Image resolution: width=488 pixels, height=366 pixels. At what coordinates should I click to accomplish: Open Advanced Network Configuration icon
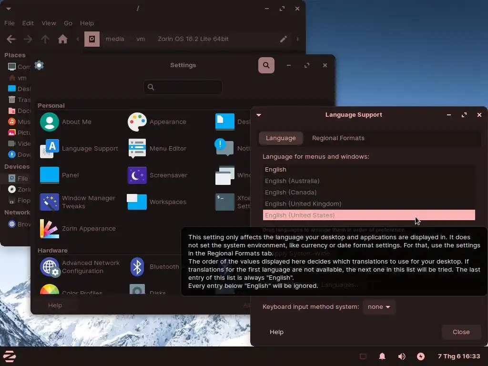50,267
